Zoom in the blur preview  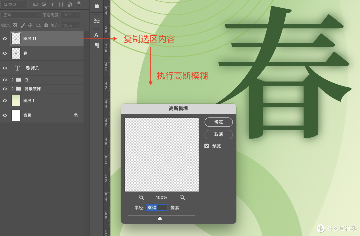click(x=182, y=197)
